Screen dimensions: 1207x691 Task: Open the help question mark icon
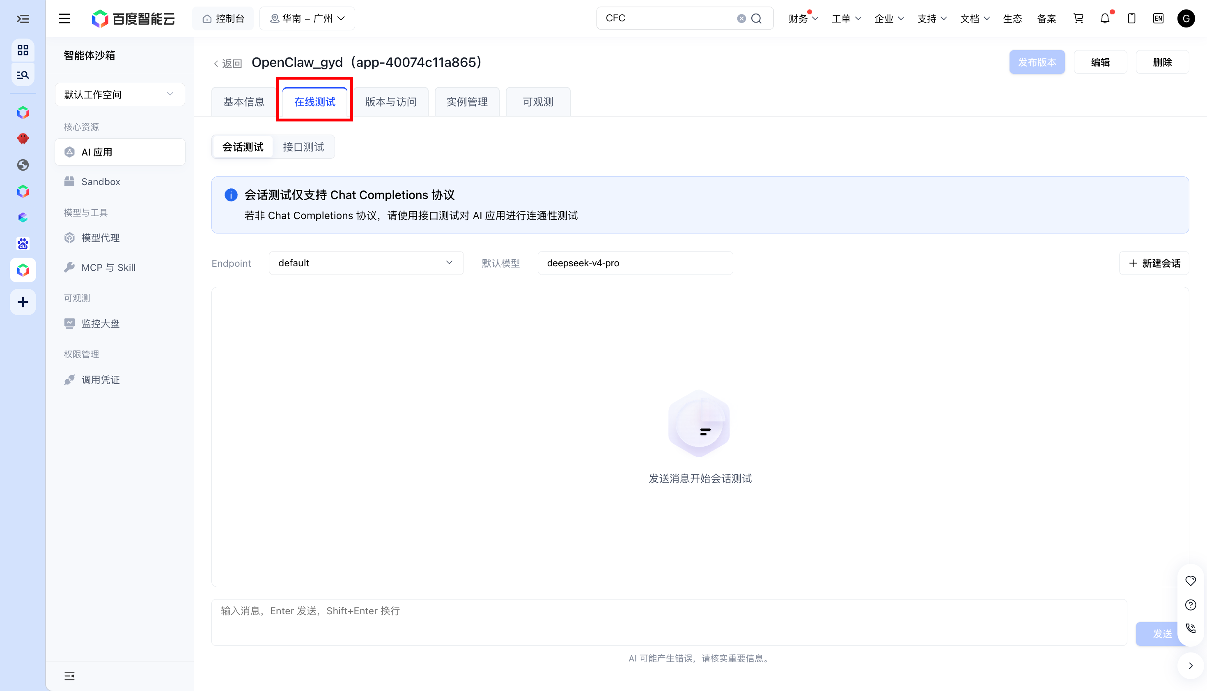click(1191, 605)
